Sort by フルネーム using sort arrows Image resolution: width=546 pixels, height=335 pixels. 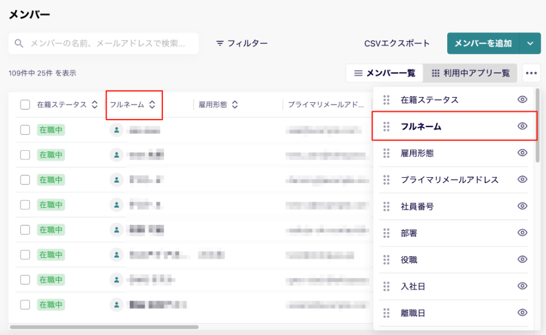152,105
